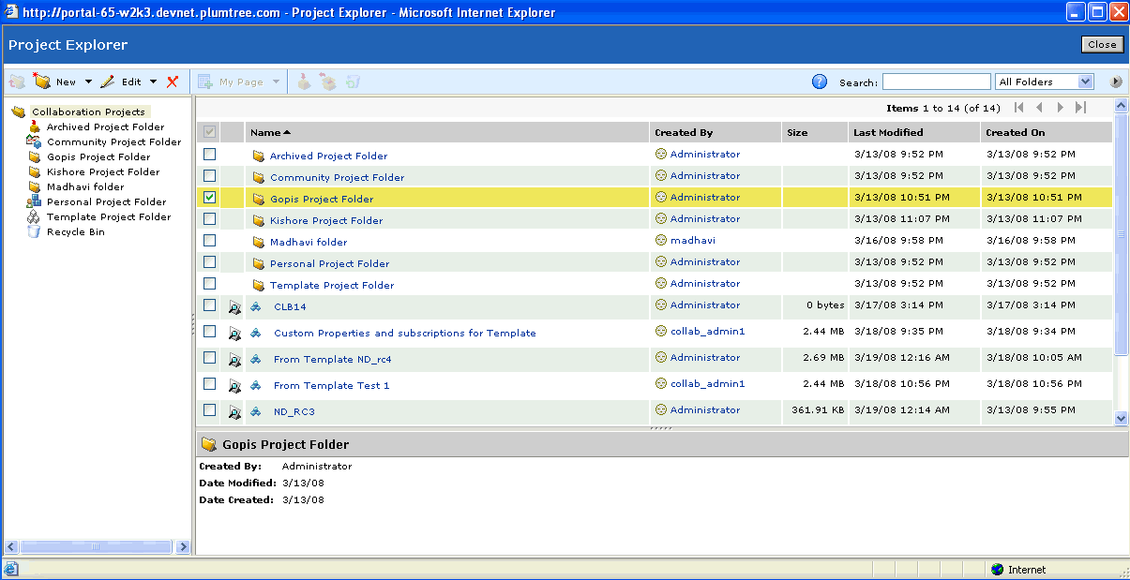Open Custom Properties and subscriptions for Template
This screenshot has height=580, width=1130.
pos(405,333)
